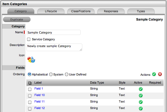Image resolution: width=167 pixels, height=112 pixels.
Task: Toggle Active green check for Field 12
Action: (x=140, y=108)
